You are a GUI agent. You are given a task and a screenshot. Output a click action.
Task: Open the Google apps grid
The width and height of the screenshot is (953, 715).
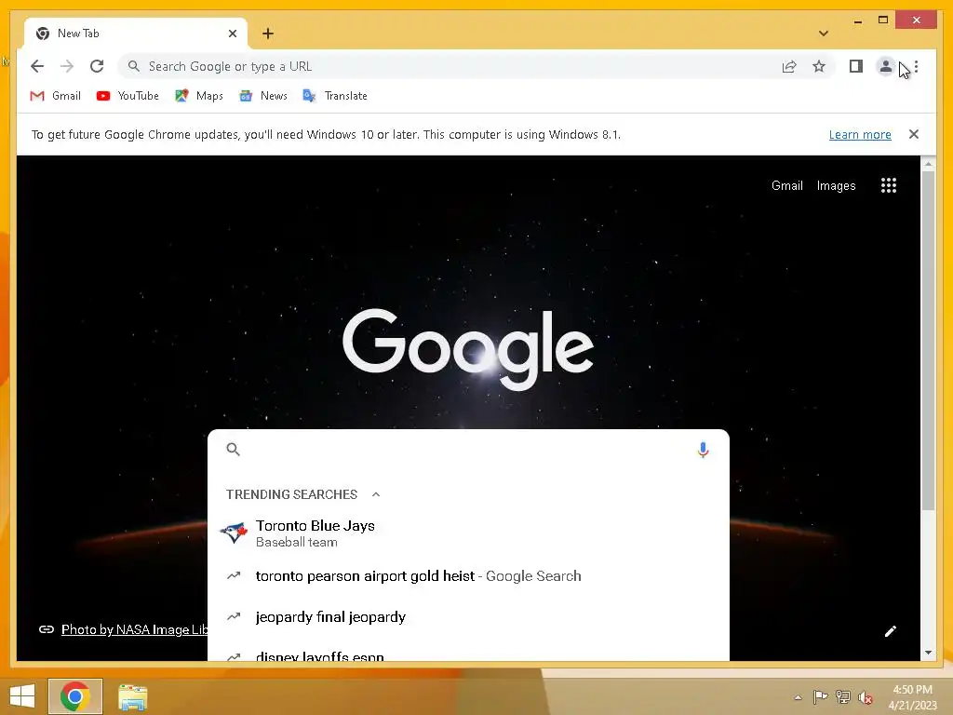point(889,185)
